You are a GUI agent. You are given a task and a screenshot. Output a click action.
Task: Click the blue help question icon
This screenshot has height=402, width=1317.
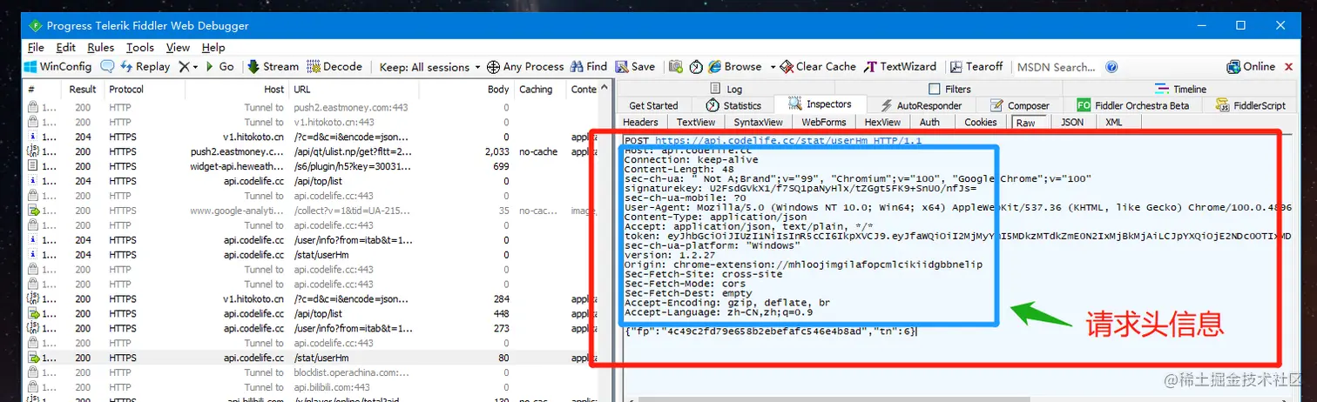click(x=1111, y=67)
